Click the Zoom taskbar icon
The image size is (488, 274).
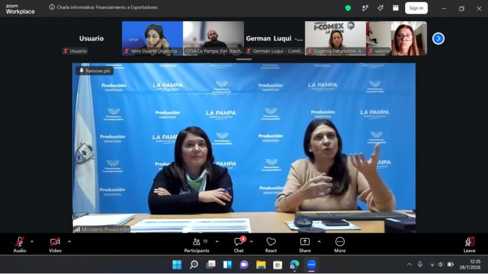(x=311, y=265)
